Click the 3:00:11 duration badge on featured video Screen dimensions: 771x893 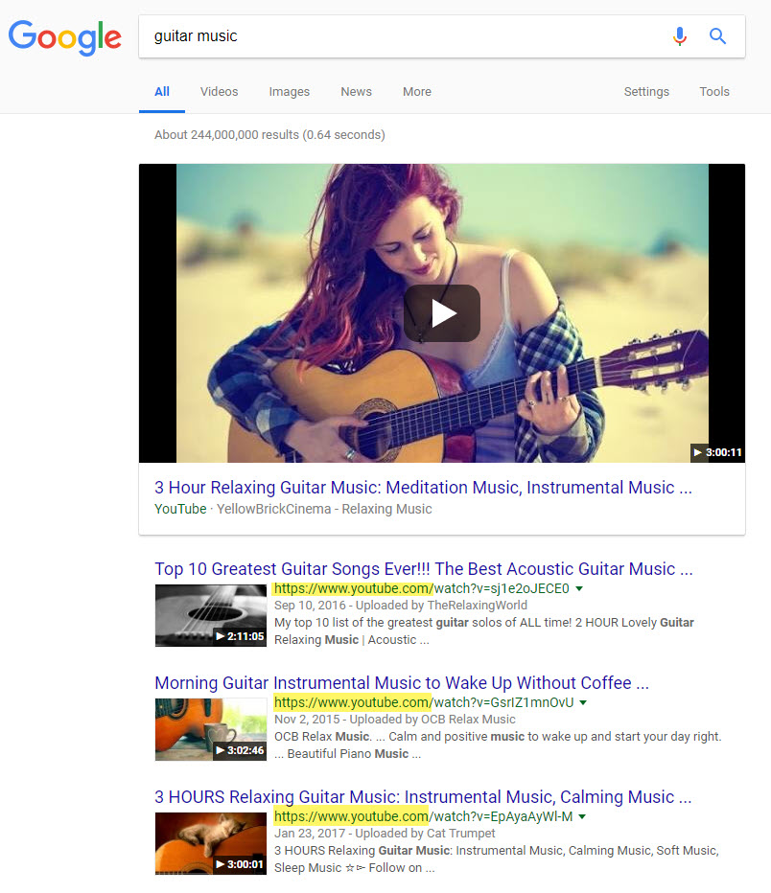pos(716,452)
